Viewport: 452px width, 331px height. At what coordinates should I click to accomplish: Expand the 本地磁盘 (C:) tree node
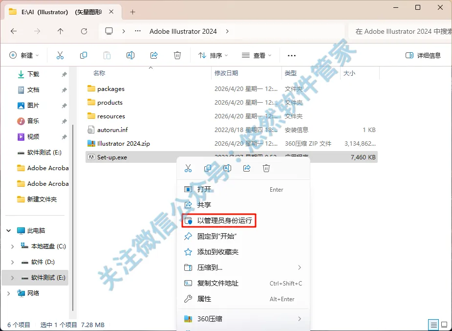pyautogui.click(x=12, y=246)
